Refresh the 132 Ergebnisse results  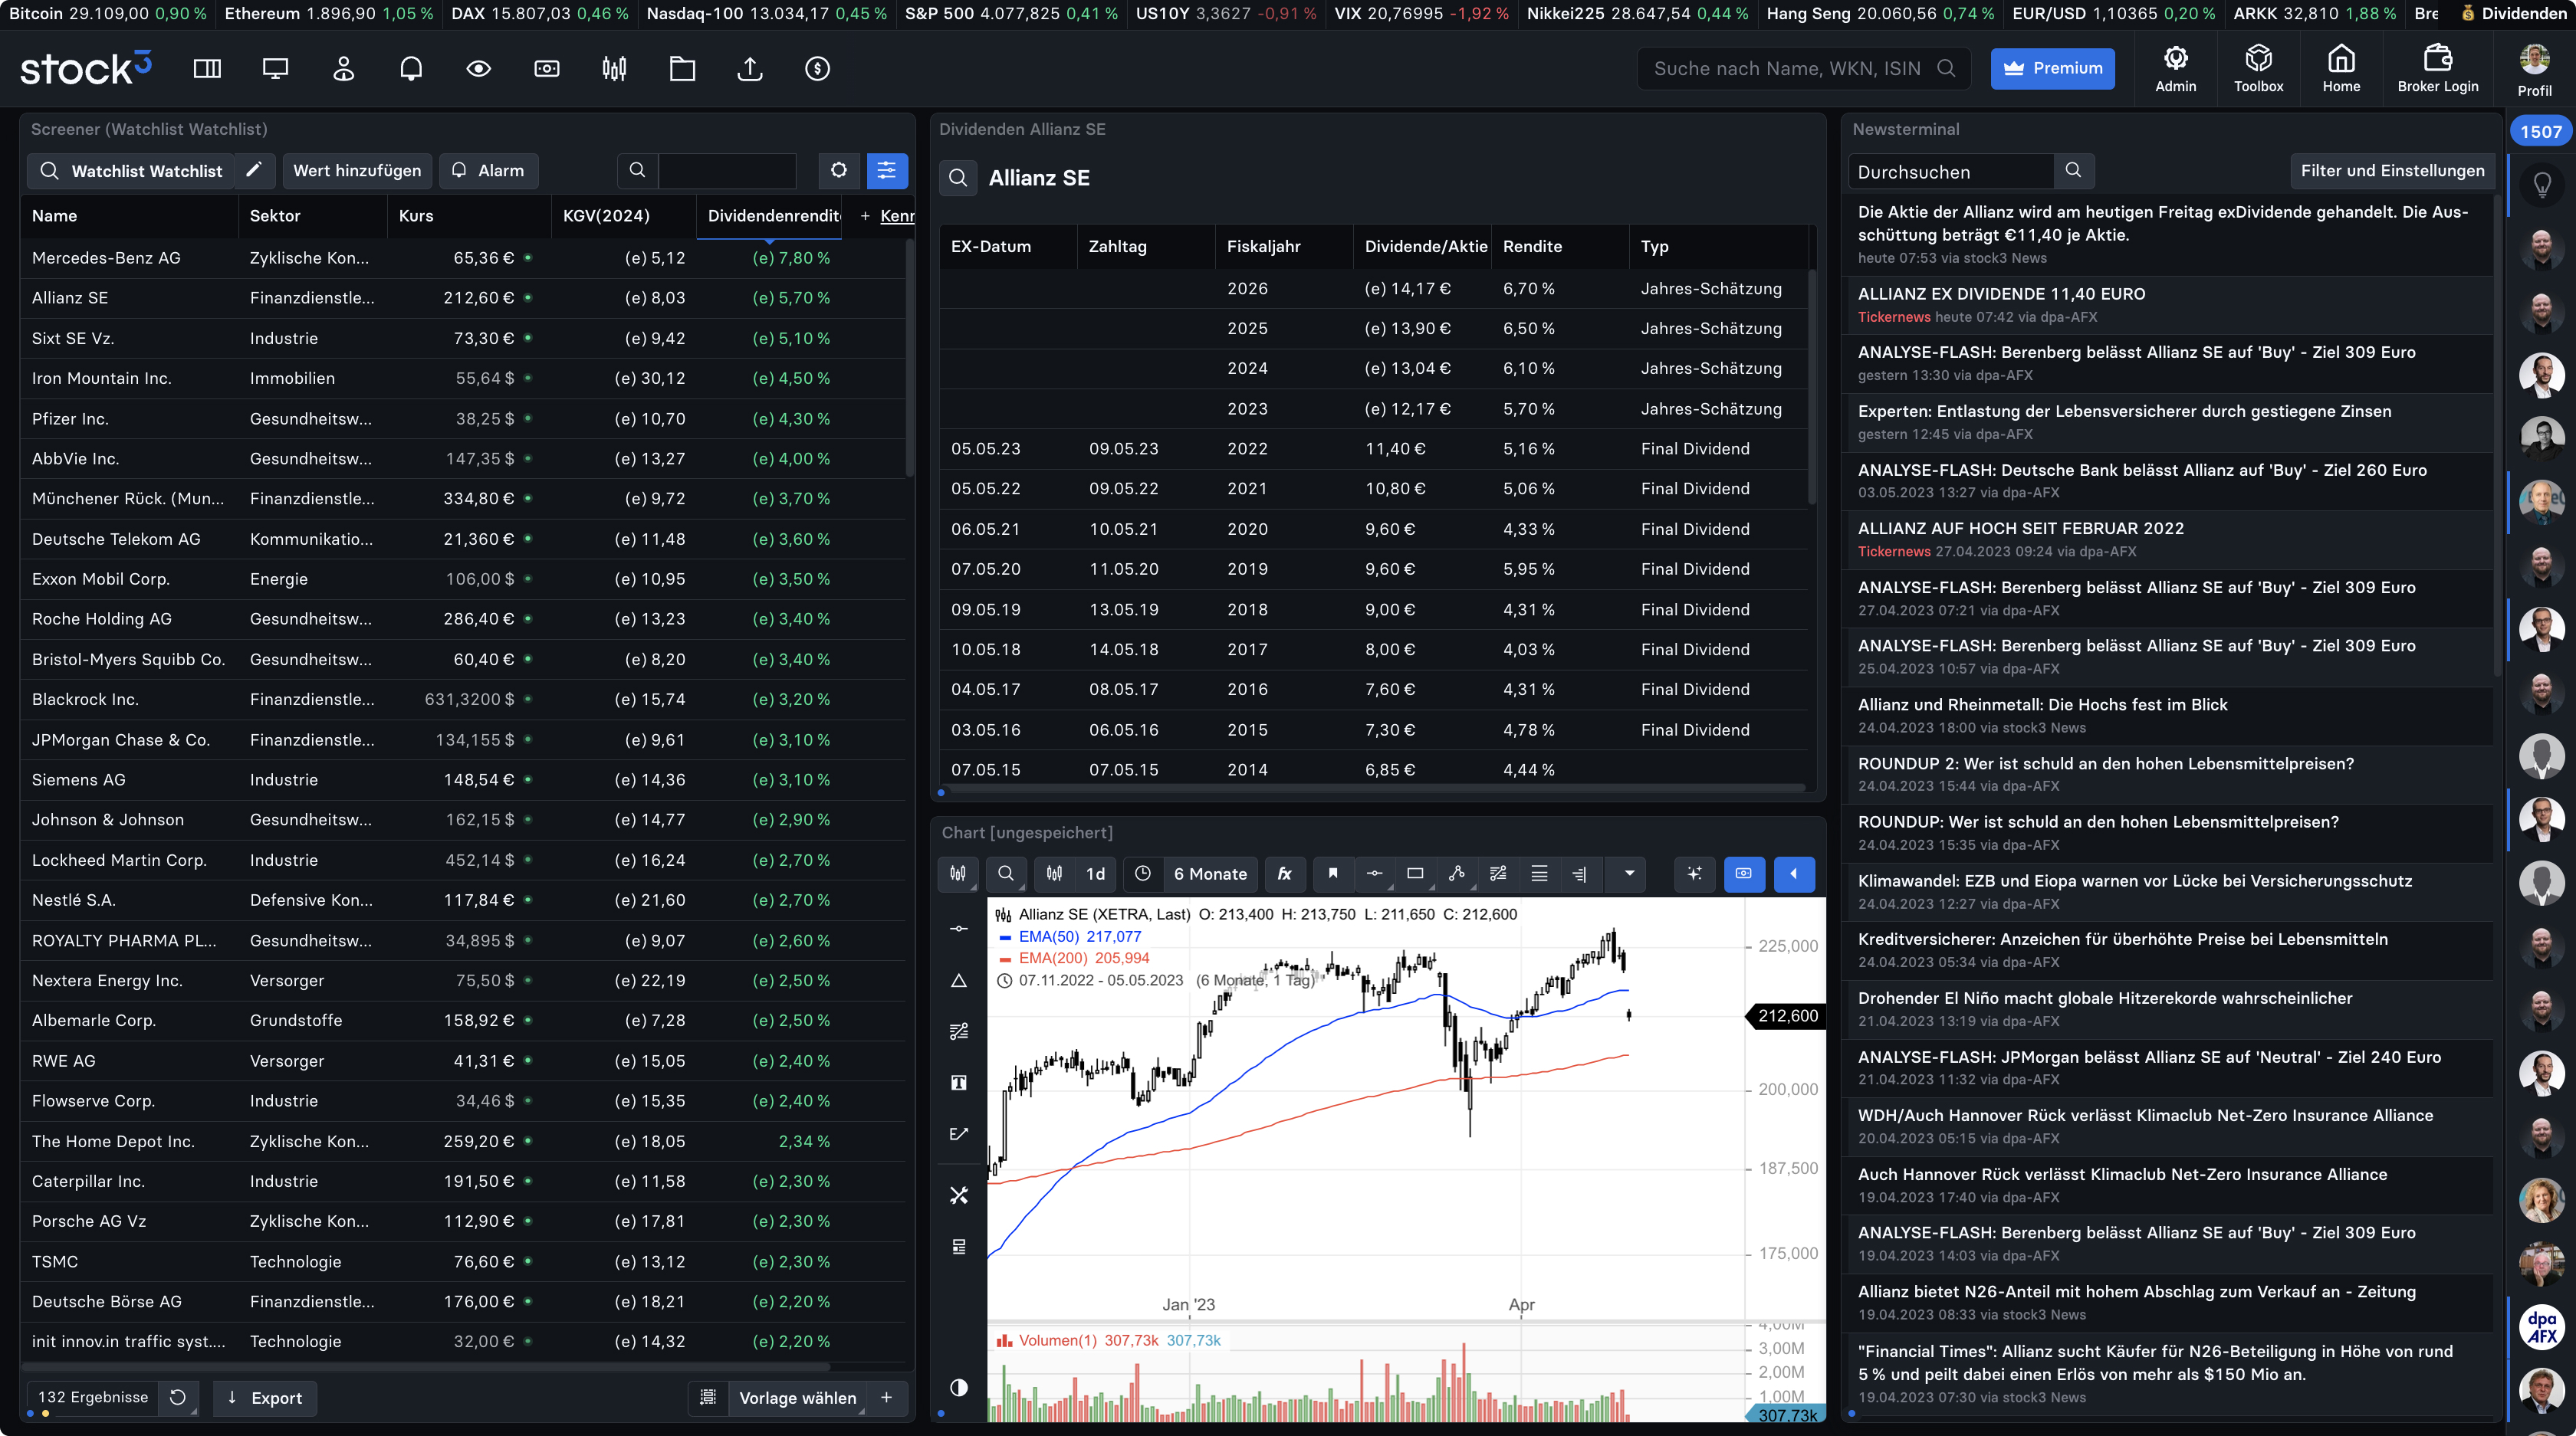click(x=178, y=1397)
